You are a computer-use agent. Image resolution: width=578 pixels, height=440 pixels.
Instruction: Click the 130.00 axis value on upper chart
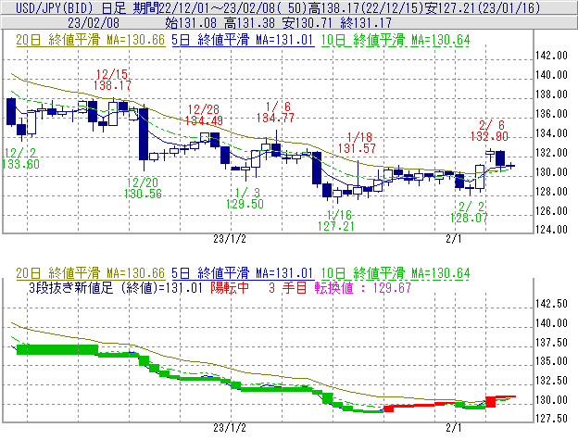[x=551, y=172]
